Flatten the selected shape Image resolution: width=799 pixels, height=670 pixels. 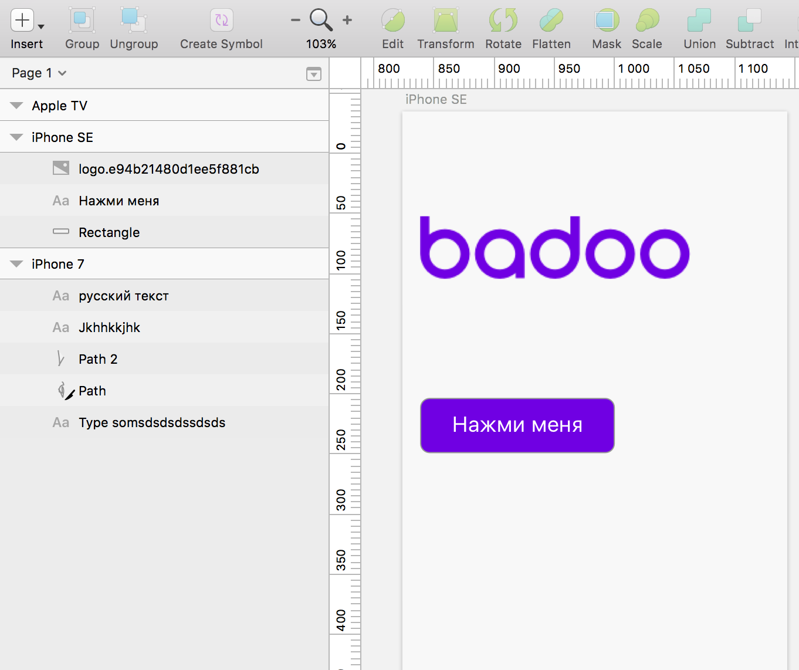click(551, 20)
